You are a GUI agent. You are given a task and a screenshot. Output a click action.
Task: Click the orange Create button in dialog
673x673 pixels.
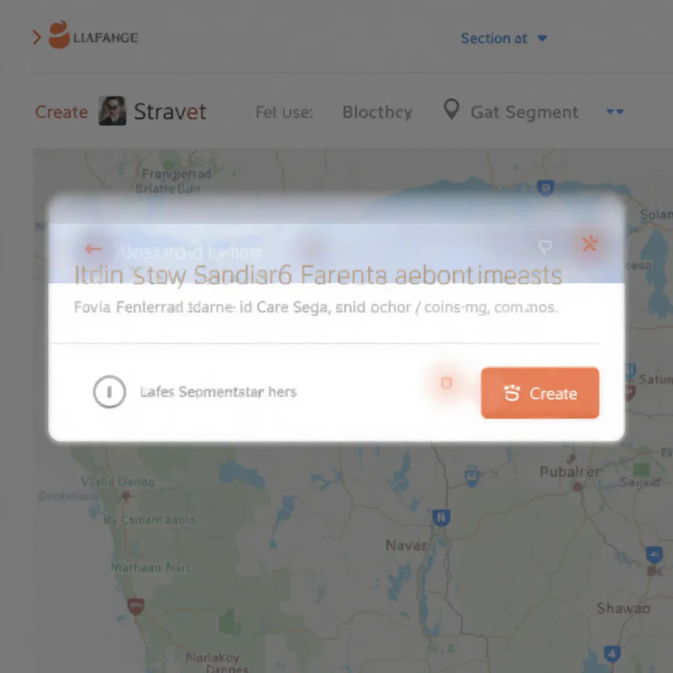click(540, 393)
